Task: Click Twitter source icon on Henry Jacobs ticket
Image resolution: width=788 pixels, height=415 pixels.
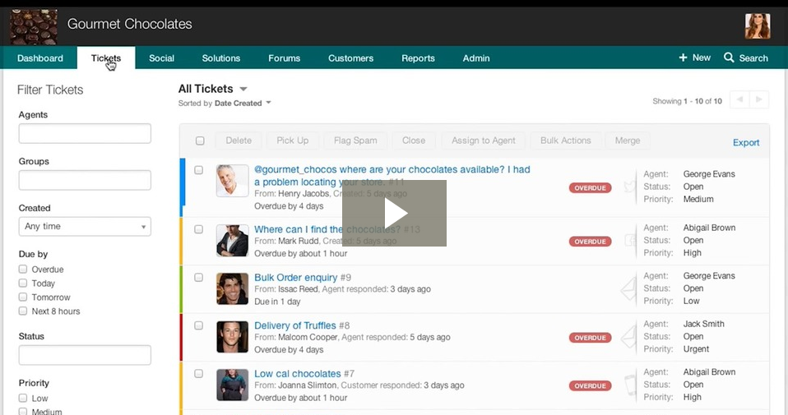Action: click(x=630, y=187)
